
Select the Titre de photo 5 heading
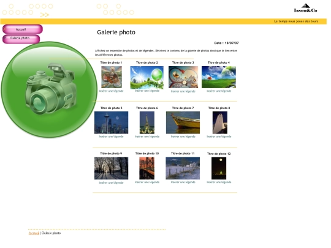111,108
